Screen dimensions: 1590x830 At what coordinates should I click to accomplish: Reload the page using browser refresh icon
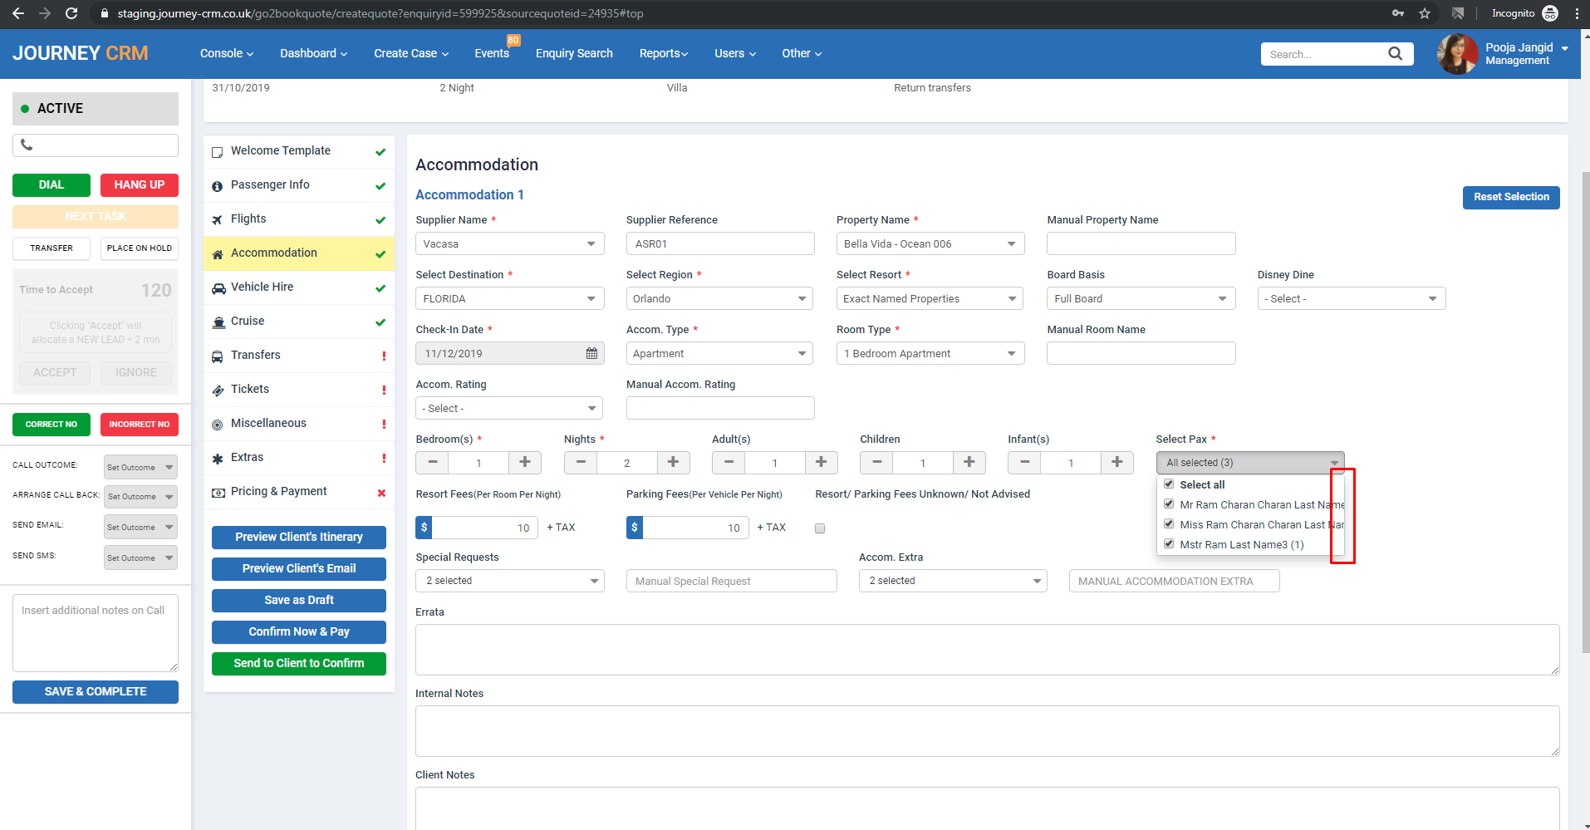[71, 13]
